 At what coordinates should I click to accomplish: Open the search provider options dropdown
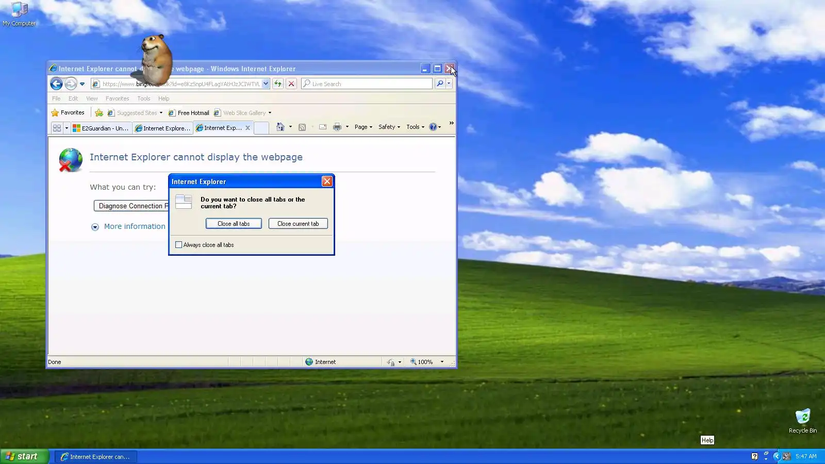449,84
